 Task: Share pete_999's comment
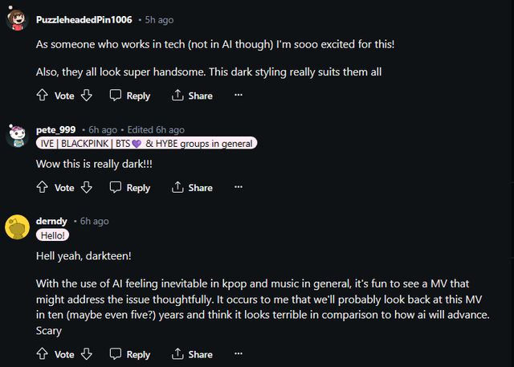192,188
